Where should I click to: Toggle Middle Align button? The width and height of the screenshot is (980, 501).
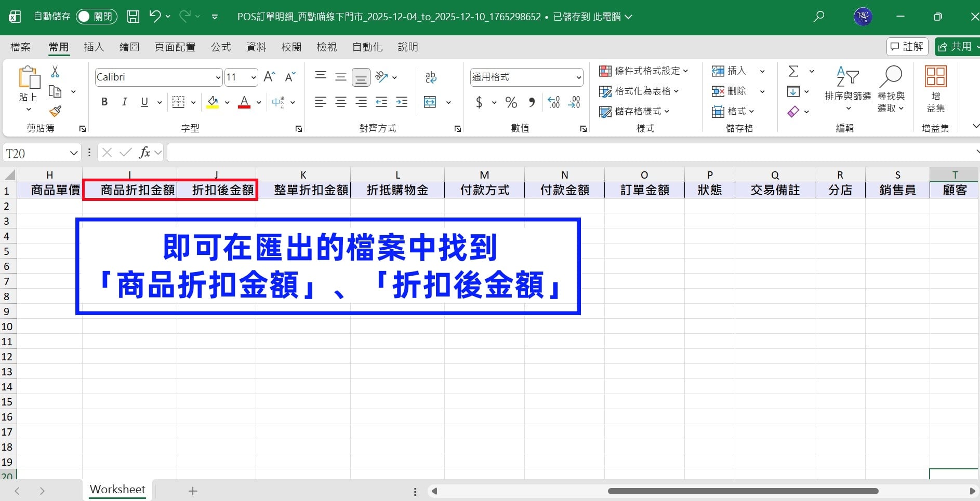(x=341, y=77)
